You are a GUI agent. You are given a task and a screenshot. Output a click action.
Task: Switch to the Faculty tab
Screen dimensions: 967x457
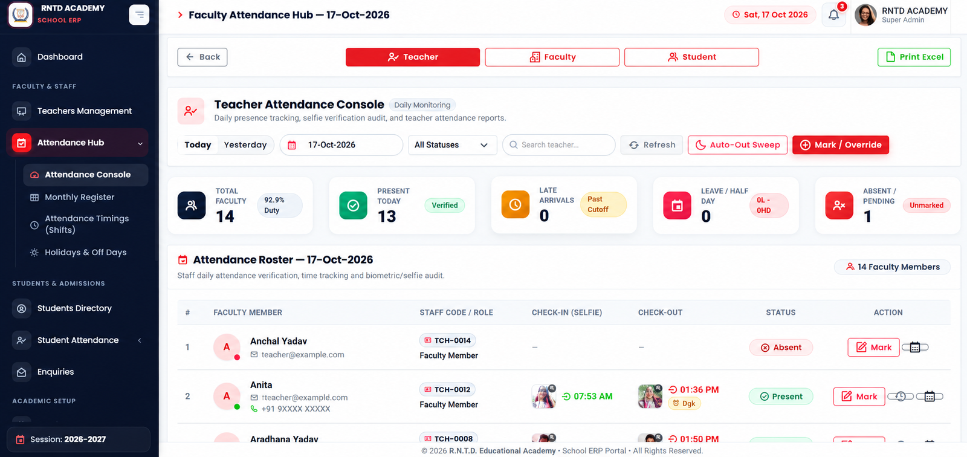552,57
